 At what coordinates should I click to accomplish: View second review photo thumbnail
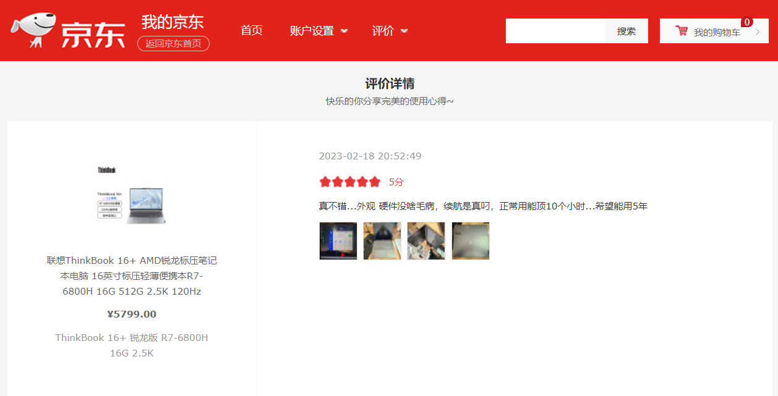pyautogui.click(x=382, y=241)
